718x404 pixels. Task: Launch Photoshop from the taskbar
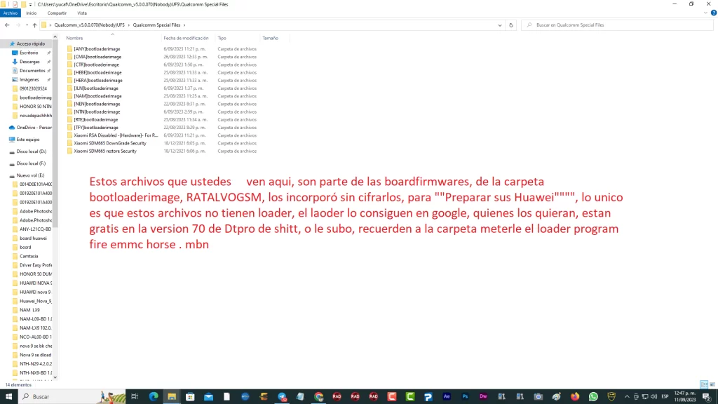pyautogui.click(x=464, y=396)
